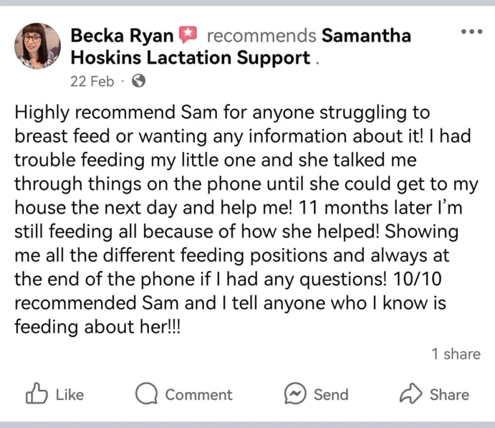This screenshot has height=428, width=495.
Task: Click the review text body
Action: (x=246, y=219)
